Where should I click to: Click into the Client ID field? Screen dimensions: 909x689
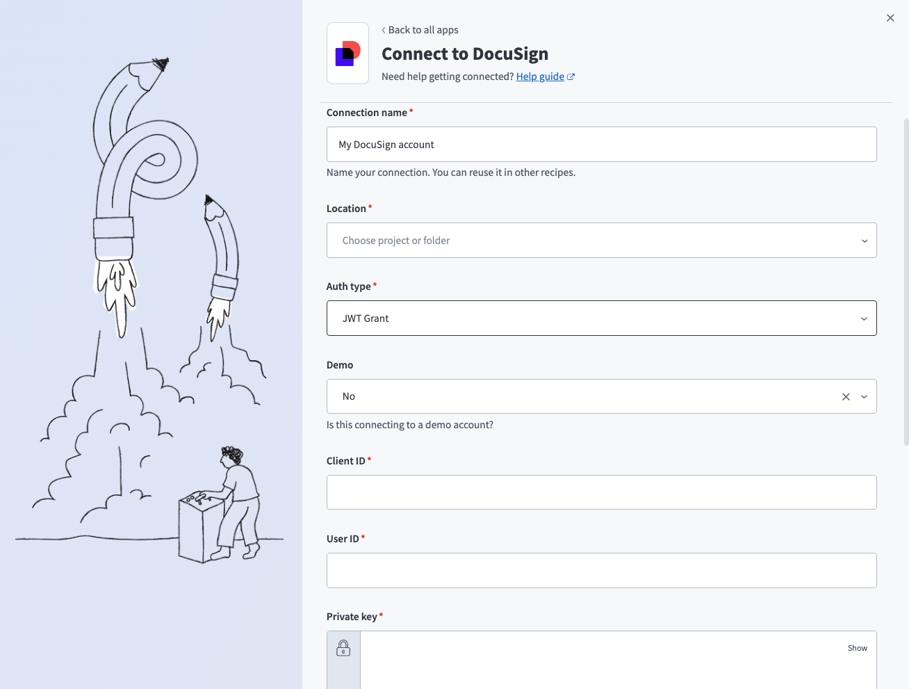click(x=602, y=492)
